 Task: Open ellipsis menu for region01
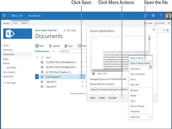(82, 82)
